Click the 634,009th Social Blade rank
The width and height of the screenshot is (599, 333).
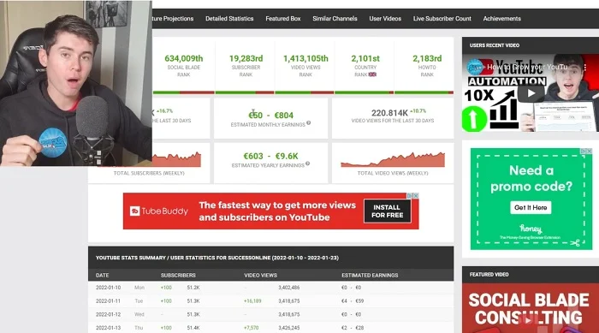(184, 58)
